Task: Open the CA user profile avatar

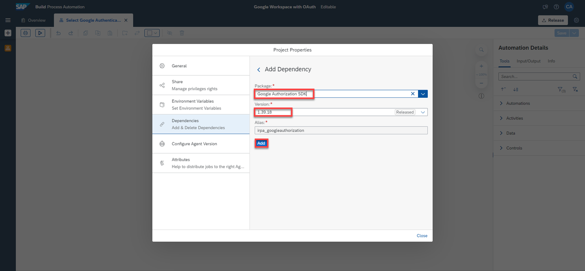Action: pos(569,7)
